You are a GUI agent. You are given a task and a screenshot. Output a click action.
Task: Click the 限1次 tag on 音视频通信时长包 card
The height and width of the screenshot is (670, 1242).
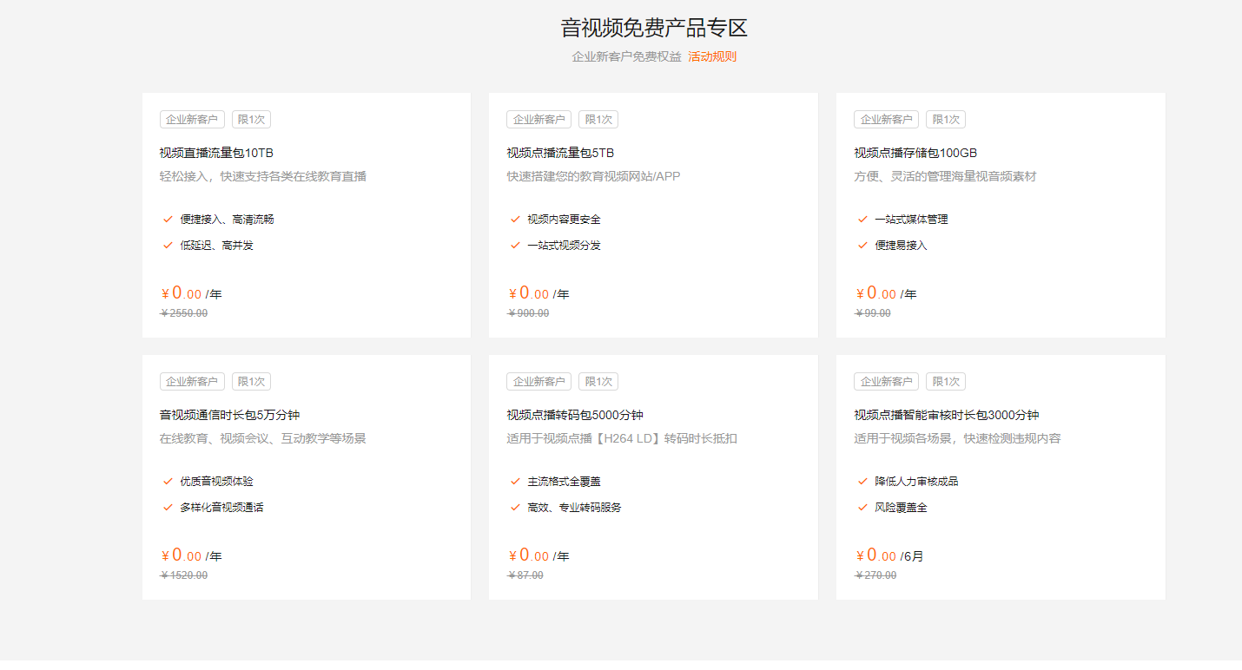(x=251, y=382)
